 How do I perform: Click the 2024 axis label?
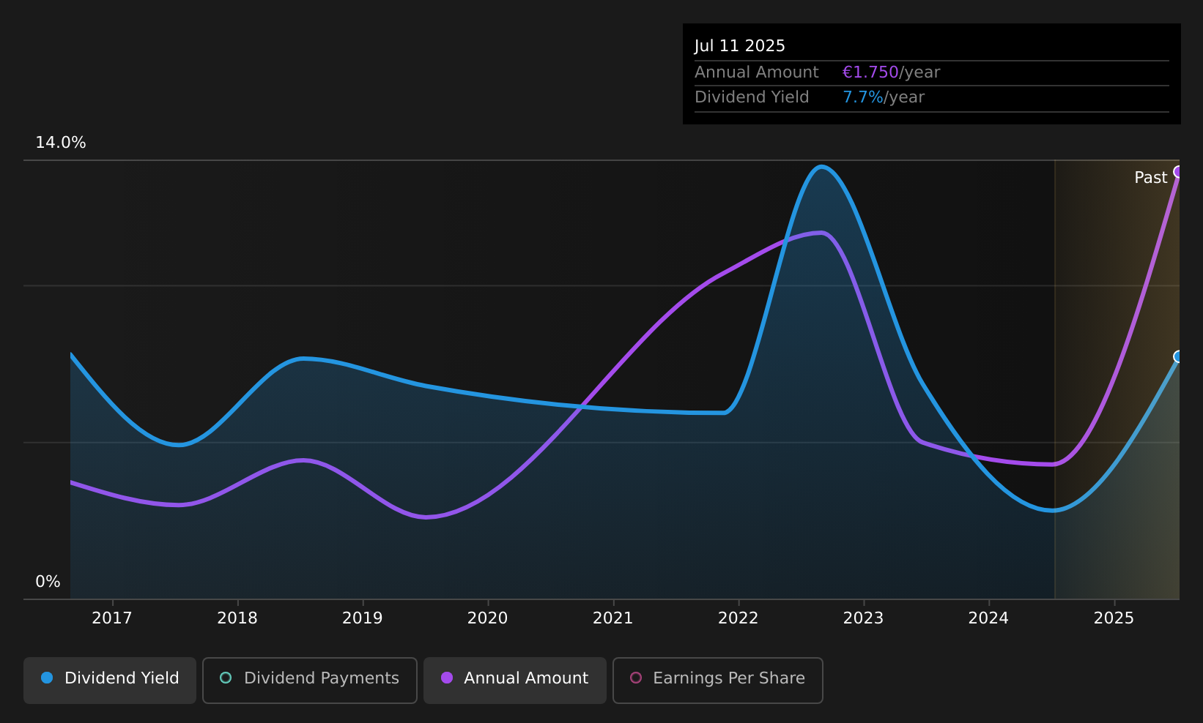(989, 618)
